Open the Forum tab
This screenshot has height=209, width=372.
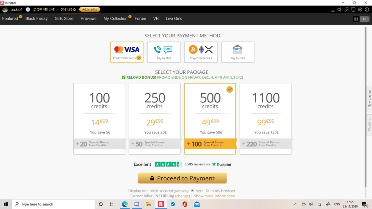[x=140, y=19]
